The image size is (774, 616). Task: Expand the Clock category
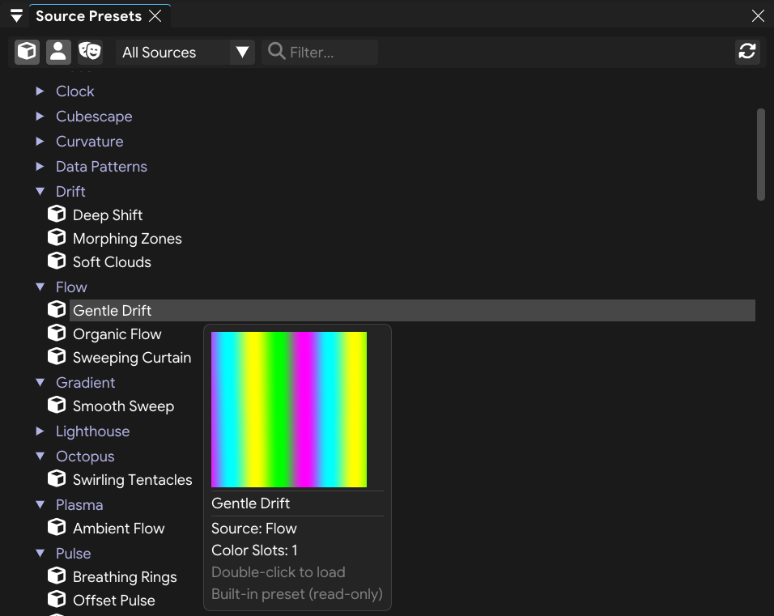pyautogui.click(x=40, y=91)
